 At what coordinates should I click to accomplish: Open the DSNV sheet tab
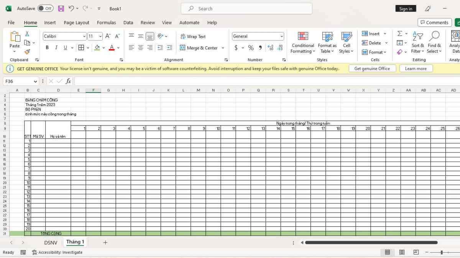pyautogui.click(x=51, y=242)
